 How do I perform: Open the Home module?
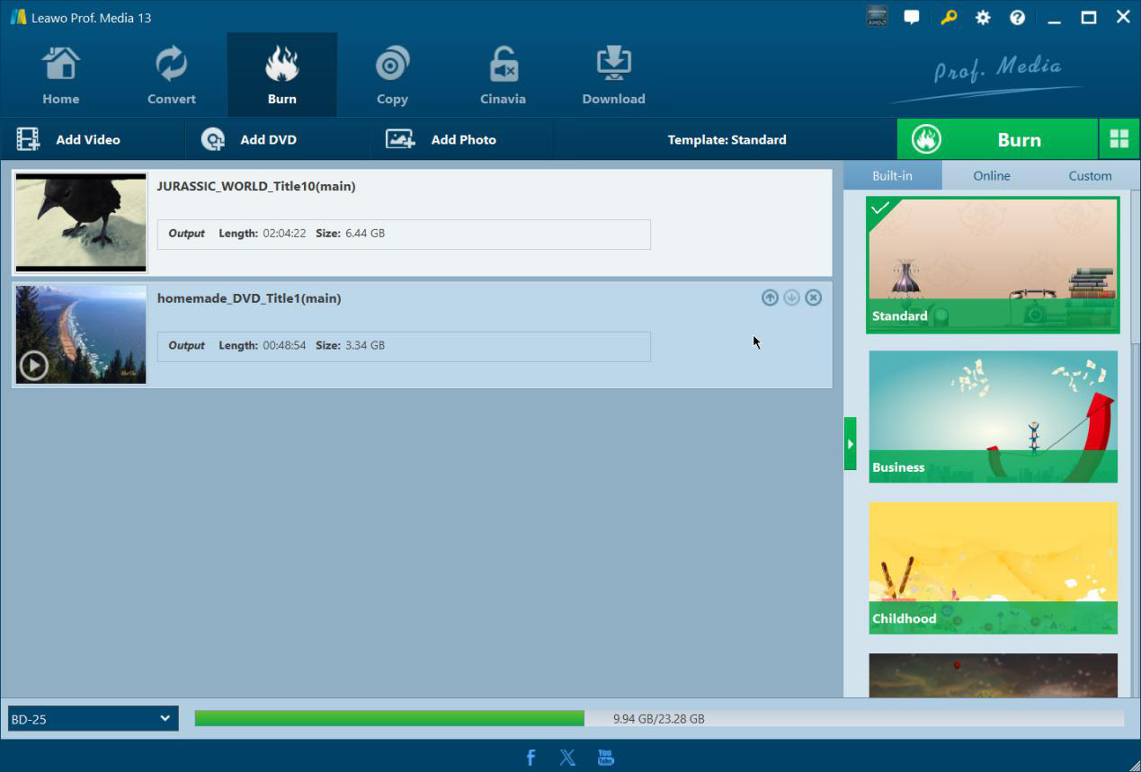tap(61, 75)
